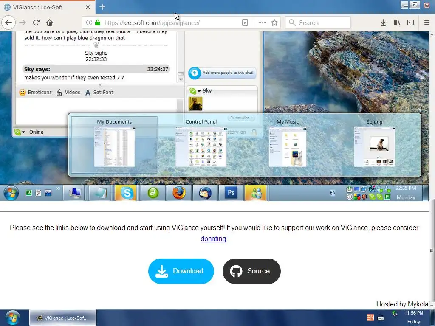Screen dimensions: 435x326
Task: Expand the dropdown arrow beside Sky
Action: 199,91
